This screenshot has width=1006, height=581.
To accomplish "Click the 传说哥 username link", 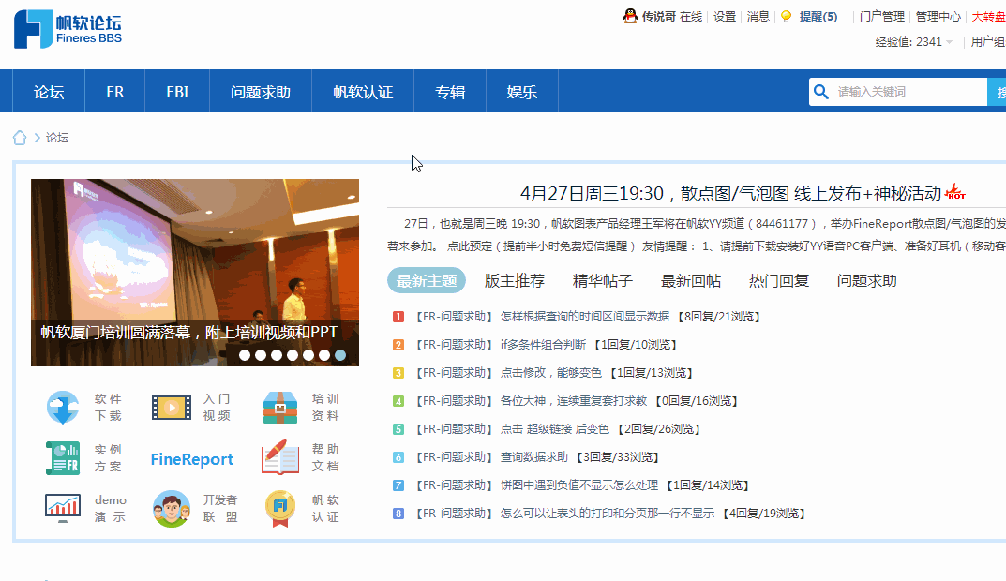I will (x=659, y=17).
